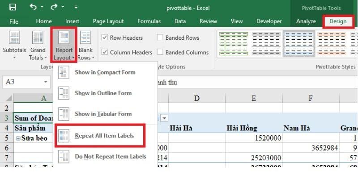Image resolution: width=358 pixels, height=175 pixels.
Task: Open the Redo history dropdown arrow
Action: (x=63, y=8)
